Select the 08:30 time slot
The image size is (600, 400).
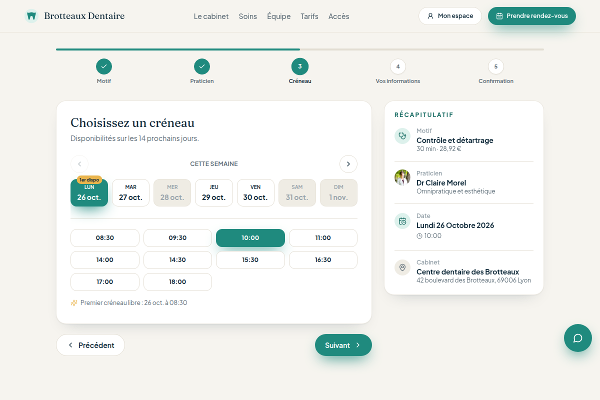(x=105, y=238)
